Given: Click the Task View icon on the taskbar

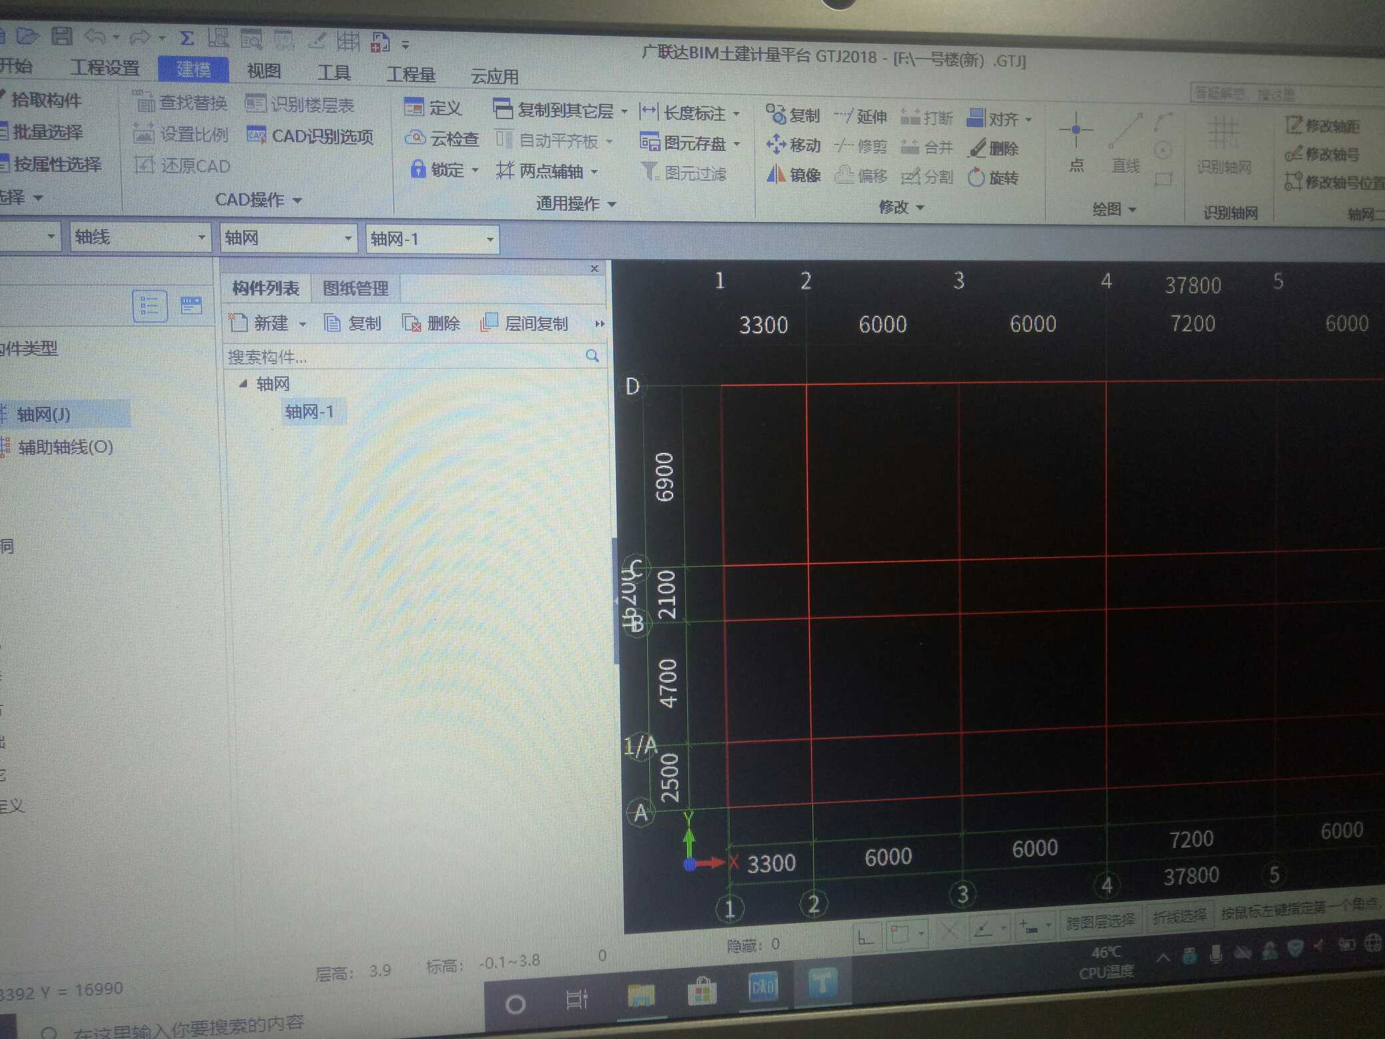Looking at the screenshot, I should click(577, 999).
